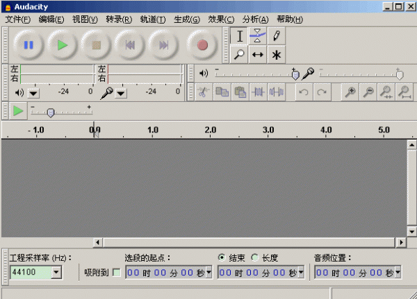The width and height of the screenshot is (417, 299).
Task: Click the microphone icon in mixer toolbar
Action: point(308,74)
